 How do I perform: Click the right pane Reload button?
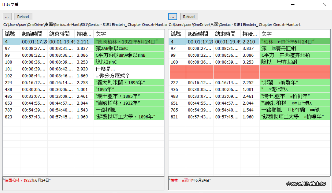click(x=189, y=17)
